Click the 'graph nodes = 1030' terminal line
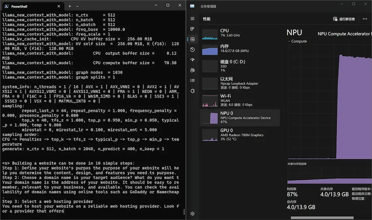The height and width of the screenshot is (220, 372). click(x=62, y=72)
